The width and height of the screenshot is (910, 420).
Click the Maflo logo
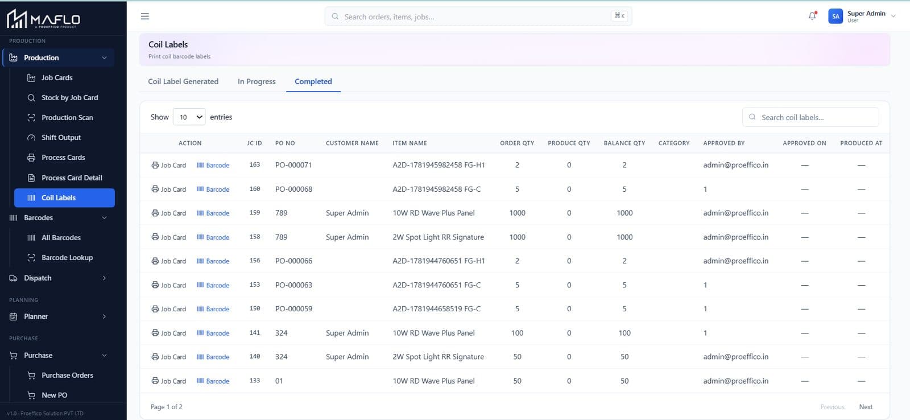click(43, 19)
